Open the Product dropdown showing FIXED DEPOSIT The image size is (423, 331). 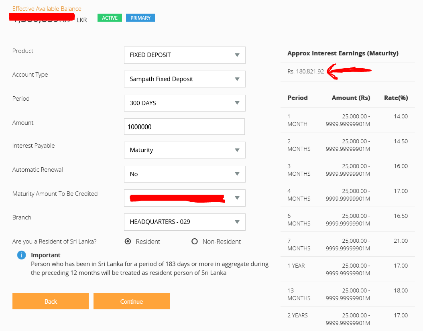pos(185,55)
